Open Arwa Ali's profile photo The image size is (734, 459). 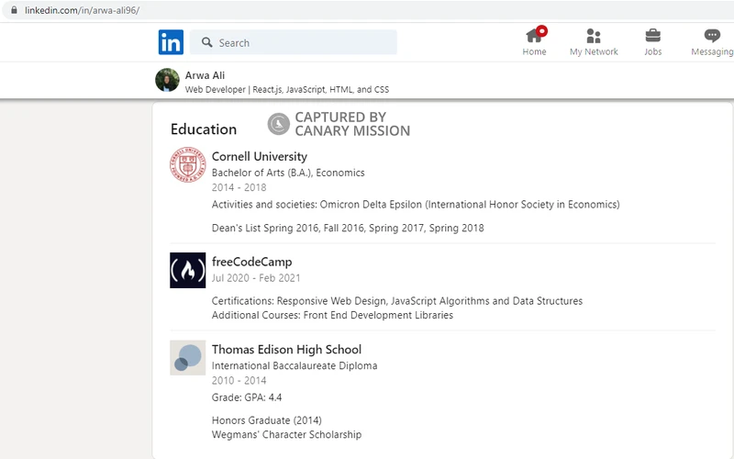click(x=167, y=80)
